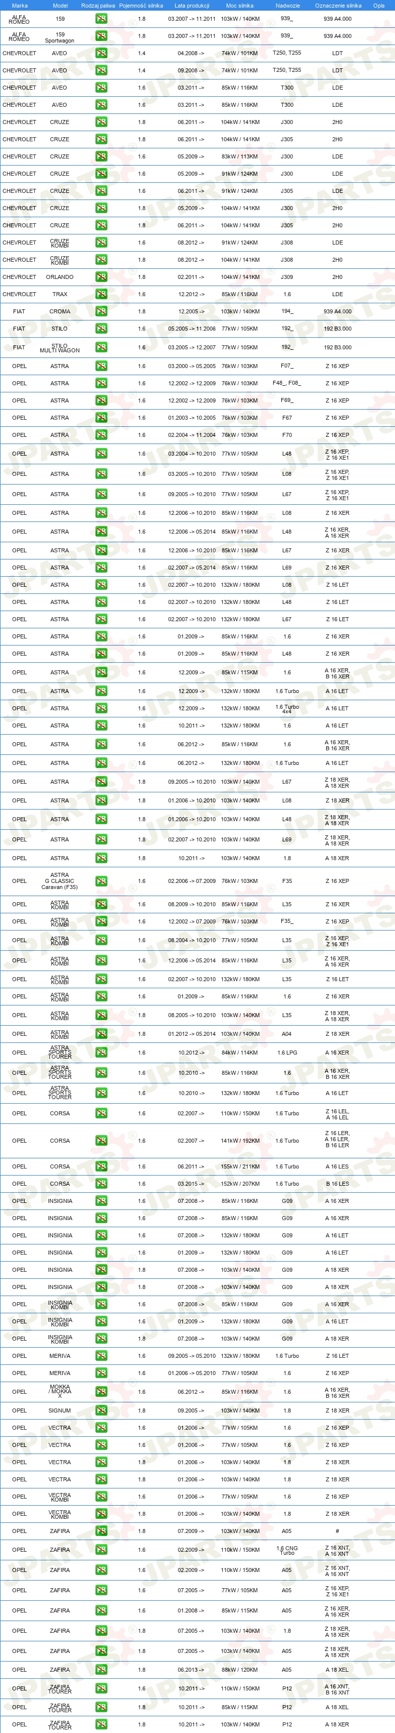The image size is (395, 1733).
Task: Click fuel icon in Zafira Tourer 103kW / 140KM row
Action: 101,1724
